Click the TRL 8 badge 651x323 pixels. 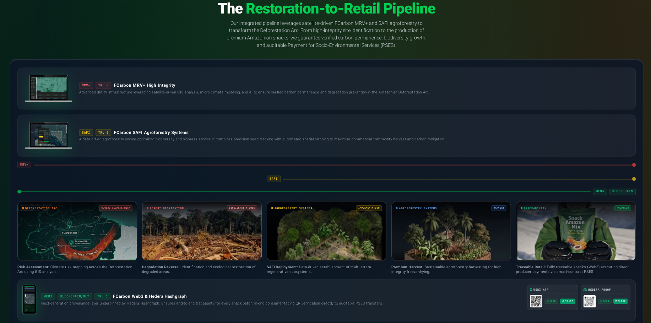tap(103, 85)
